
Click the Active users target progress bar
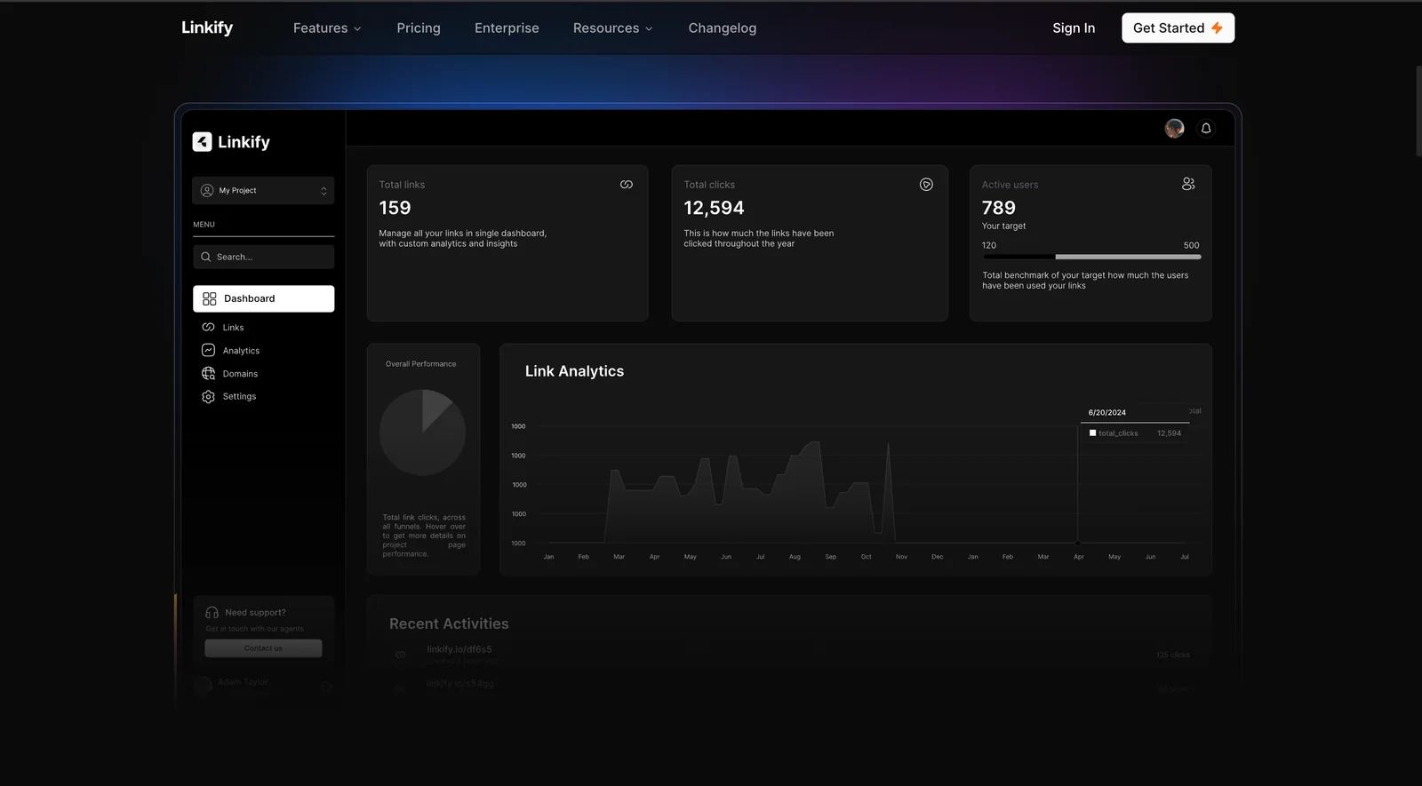(x=1091, y=257)
